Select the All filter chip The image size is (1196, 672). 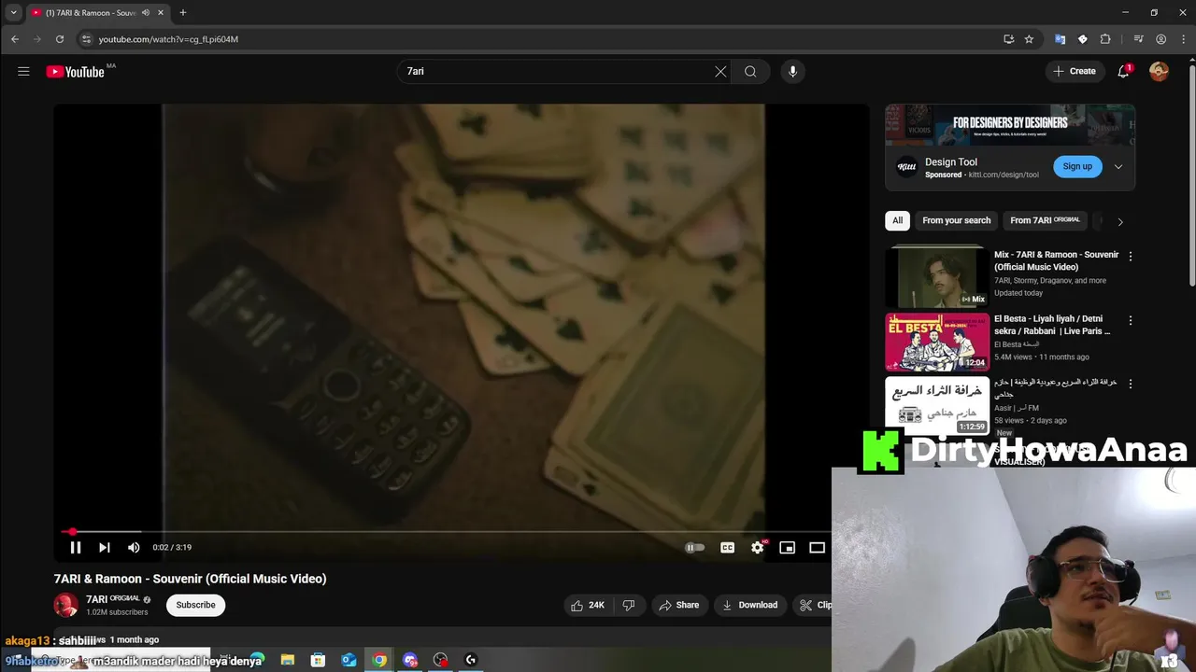pyautogui.click(x=897, y=220)
